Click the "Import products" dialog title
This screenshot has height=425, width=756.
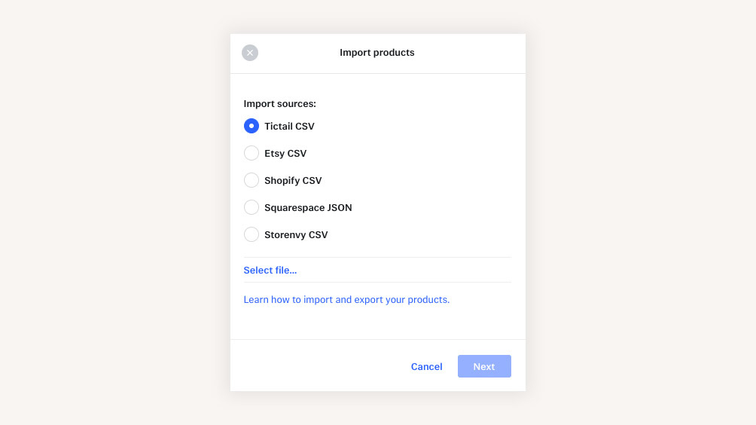coord(377,53)
